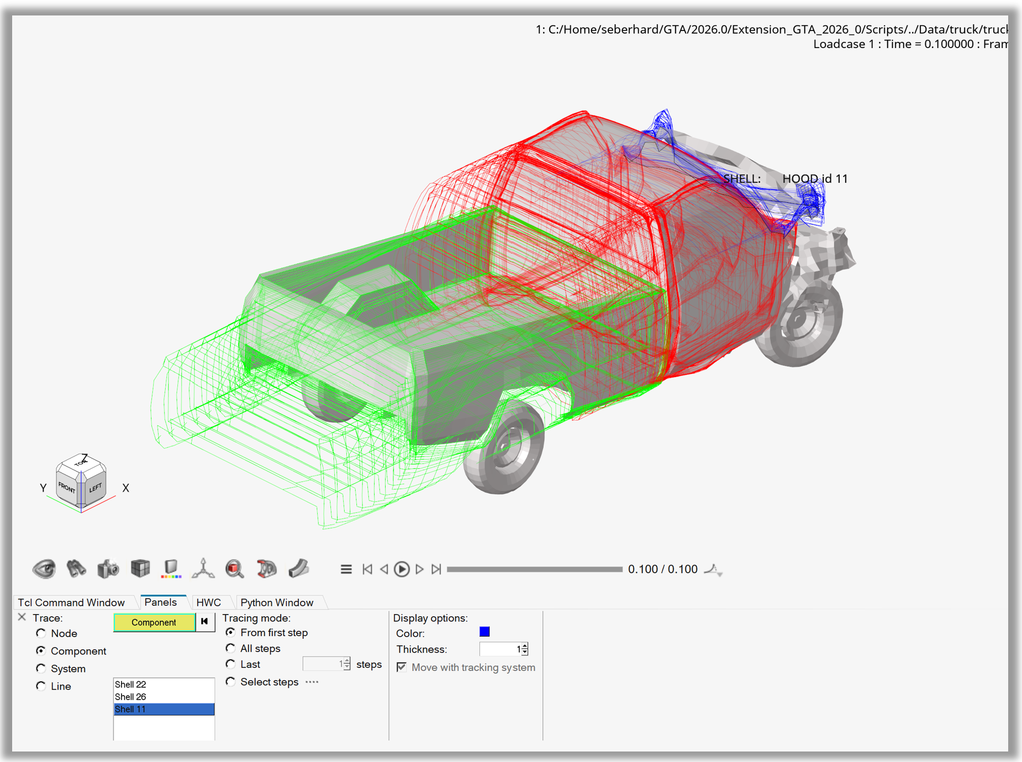Select the Node trace radio button

coord(41,633)
